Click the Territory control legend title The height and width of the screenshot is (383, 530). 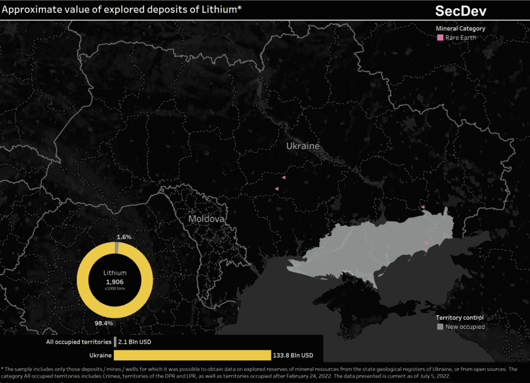coord(460,317)
